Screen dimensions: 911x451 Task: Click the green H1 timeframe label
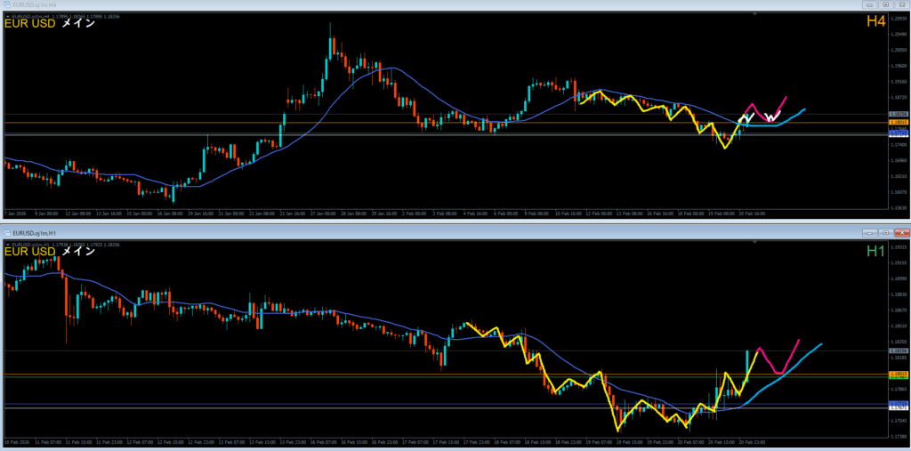tap(875, 251)
